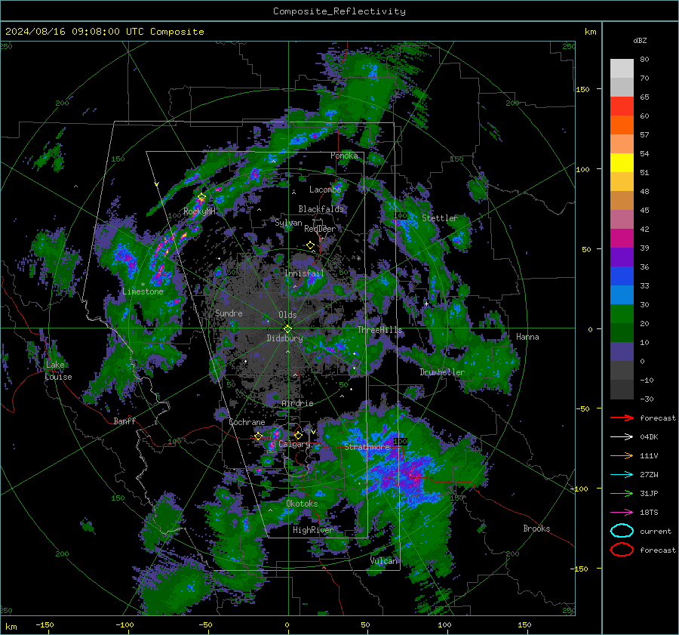Click the white 04DK arrow icon
This screenshot has width=679, height=635.
point(622,437)
